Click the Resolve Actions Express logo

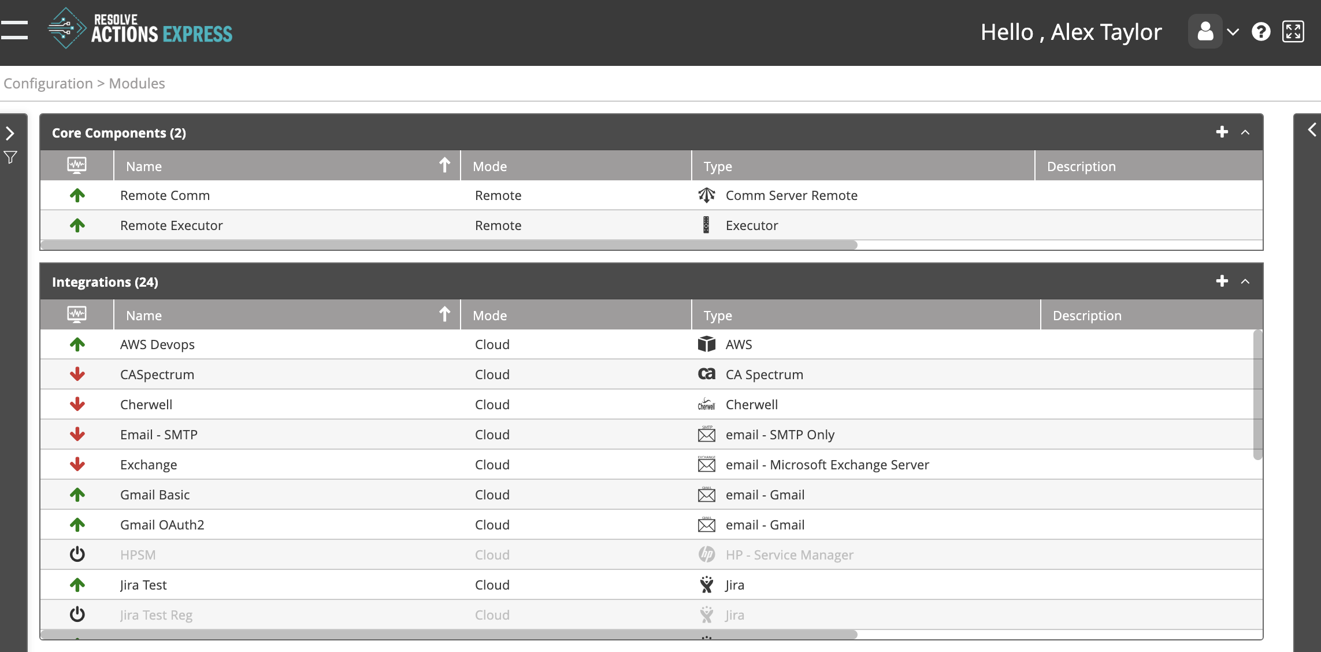click(x=140, y=28)
